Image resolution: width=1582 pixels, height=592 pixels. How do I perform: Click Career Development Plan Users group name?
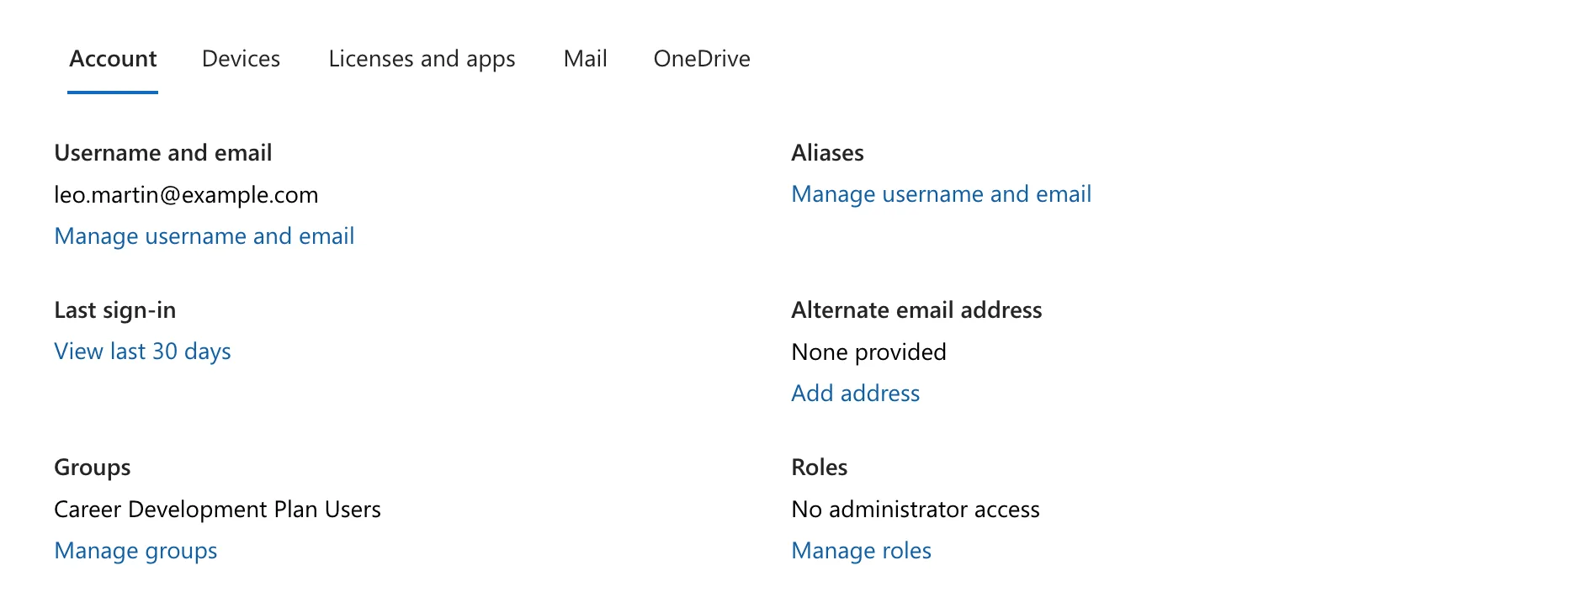pyautogui.click(x=217, y=510)
